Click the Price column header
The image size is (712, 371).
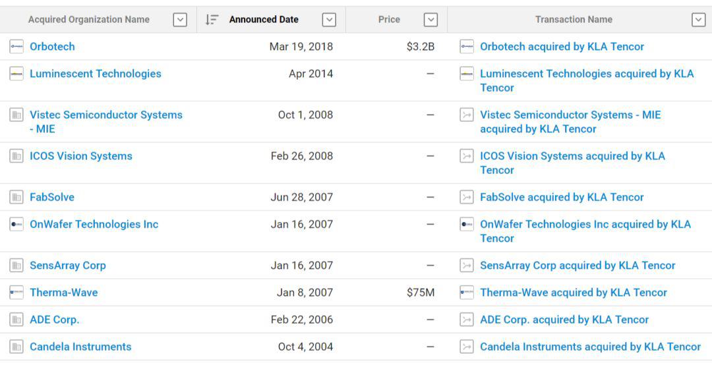(x=389, y=20)
